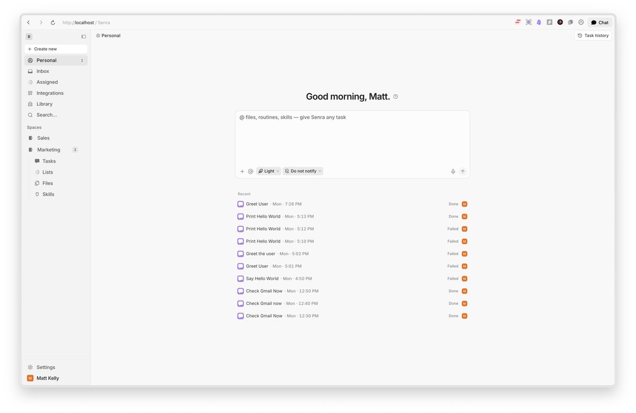Click the circled up-arrow toolbar icon

[x=581, y=22]
